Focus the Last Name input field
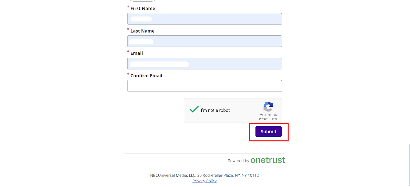This screenshot has height=187, width=410. click(x=204, y=41)
